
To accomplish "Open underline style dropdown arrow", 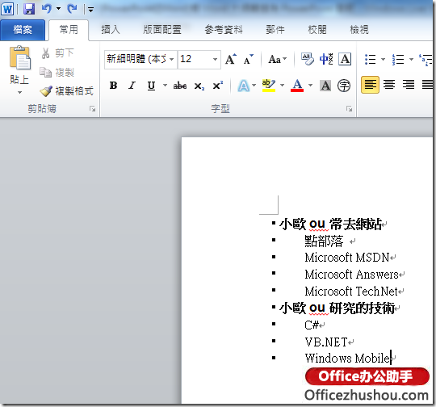I will (165, 85).
